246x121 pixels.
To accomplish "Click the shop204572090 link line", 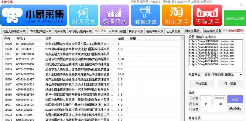I will (211, 41).
